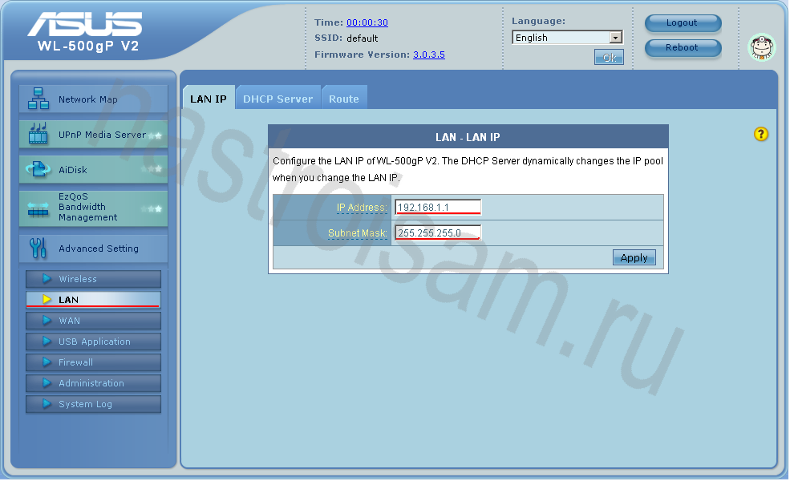Click the arrow icon beside System Log
The image size is (790, 481).
[x=47, y=404]
